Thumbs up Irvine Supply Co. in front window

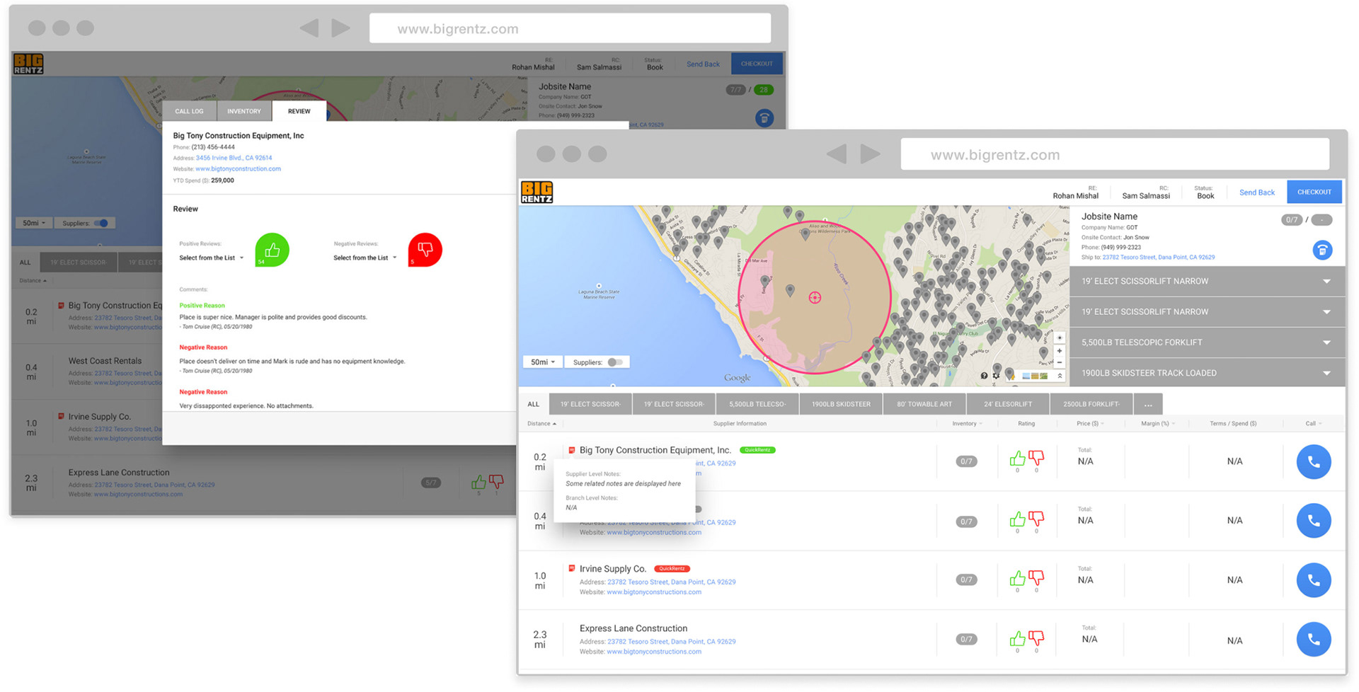pos(1017,578)
